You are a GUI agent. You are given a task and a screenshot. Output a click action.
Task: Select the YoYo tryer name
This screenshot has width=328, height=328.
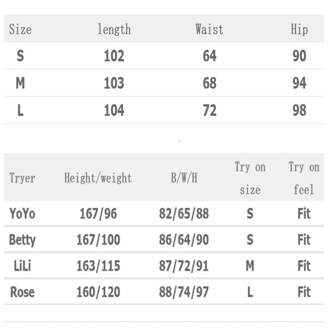22,214
